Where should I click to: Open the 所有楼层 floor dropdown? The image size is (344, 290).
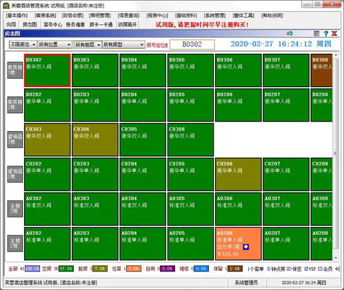click(x=88, y=44)
